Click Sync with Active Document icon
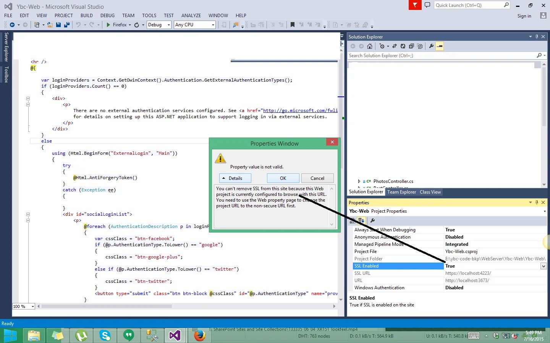 click(395, 46)
